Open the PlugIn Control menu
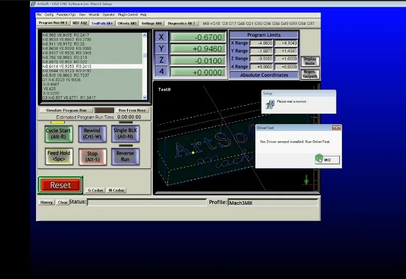The height and width of the screenshot is (279, 406). point(128,15)
